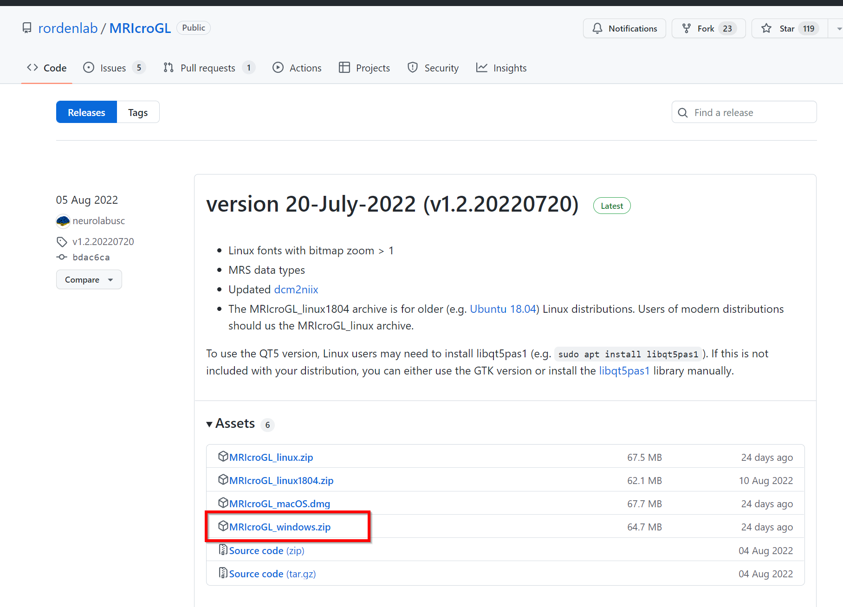
Task: Click the Latest release badge
Action: coord(612,206)
